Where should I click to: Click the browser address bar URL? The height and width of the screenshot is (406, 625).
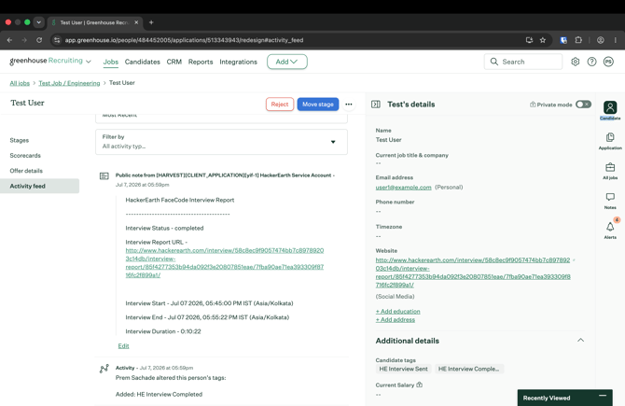[184, 40]
